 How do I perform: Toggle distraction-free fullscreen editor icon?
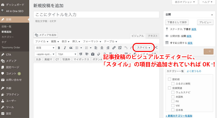156,47
